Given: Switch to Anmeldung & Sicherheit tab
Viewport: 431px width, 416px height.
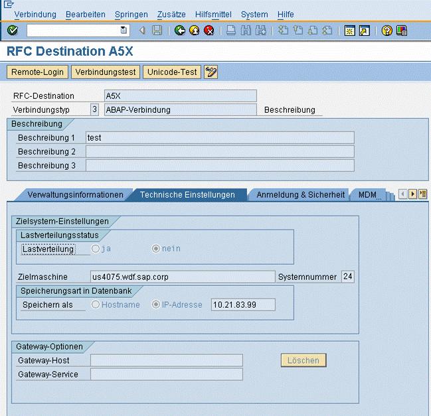Looking at the screenshot, I should pos(300,194).
